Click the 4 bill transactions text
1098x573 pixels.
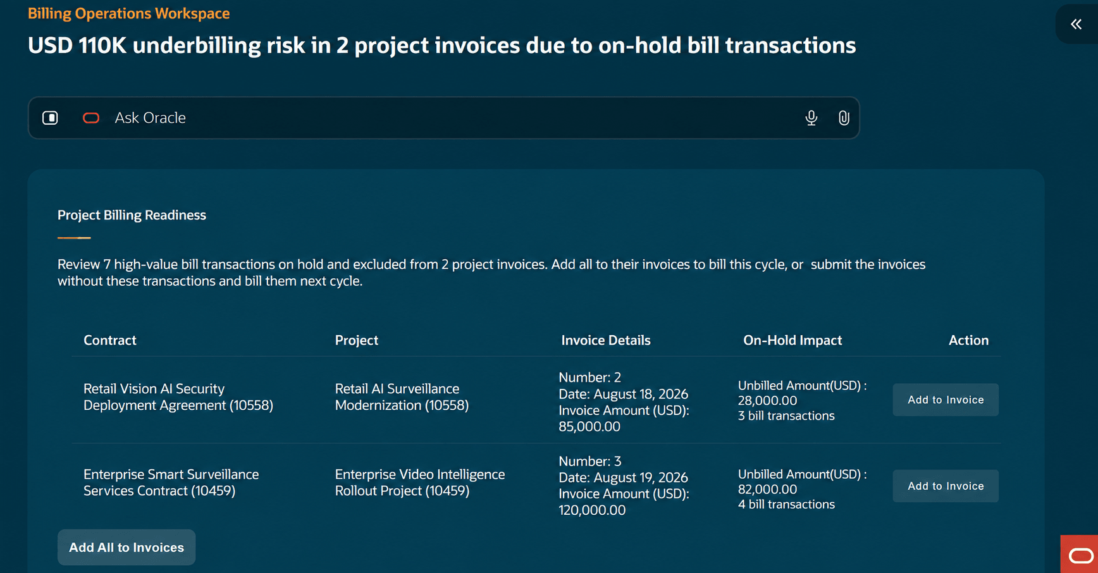pos(786,504)
